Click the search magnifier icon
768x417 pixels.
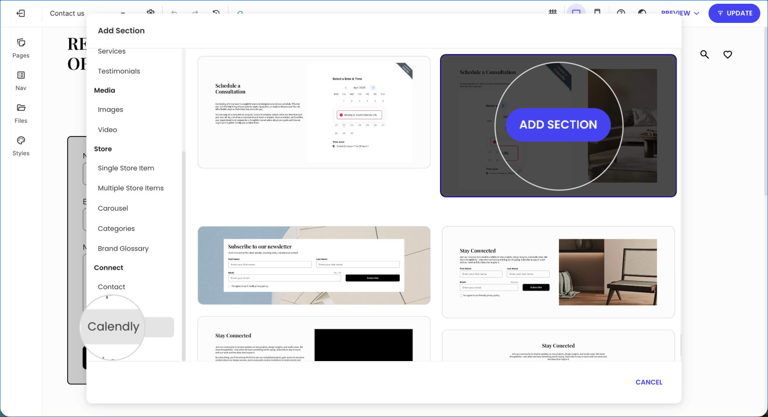click(705, 55)
